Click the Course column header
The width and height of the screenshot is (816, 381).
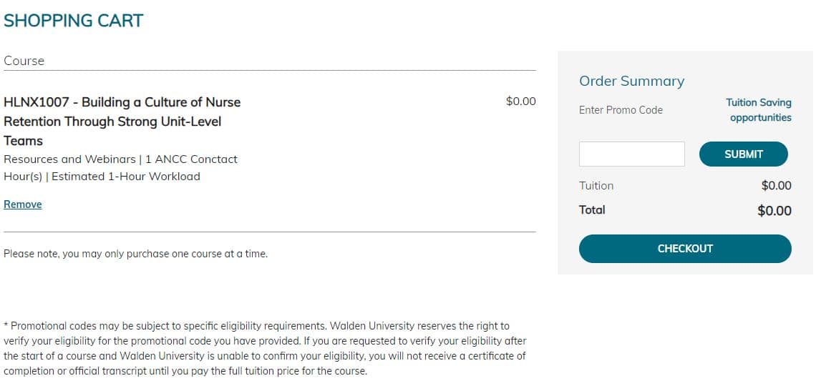24,61
